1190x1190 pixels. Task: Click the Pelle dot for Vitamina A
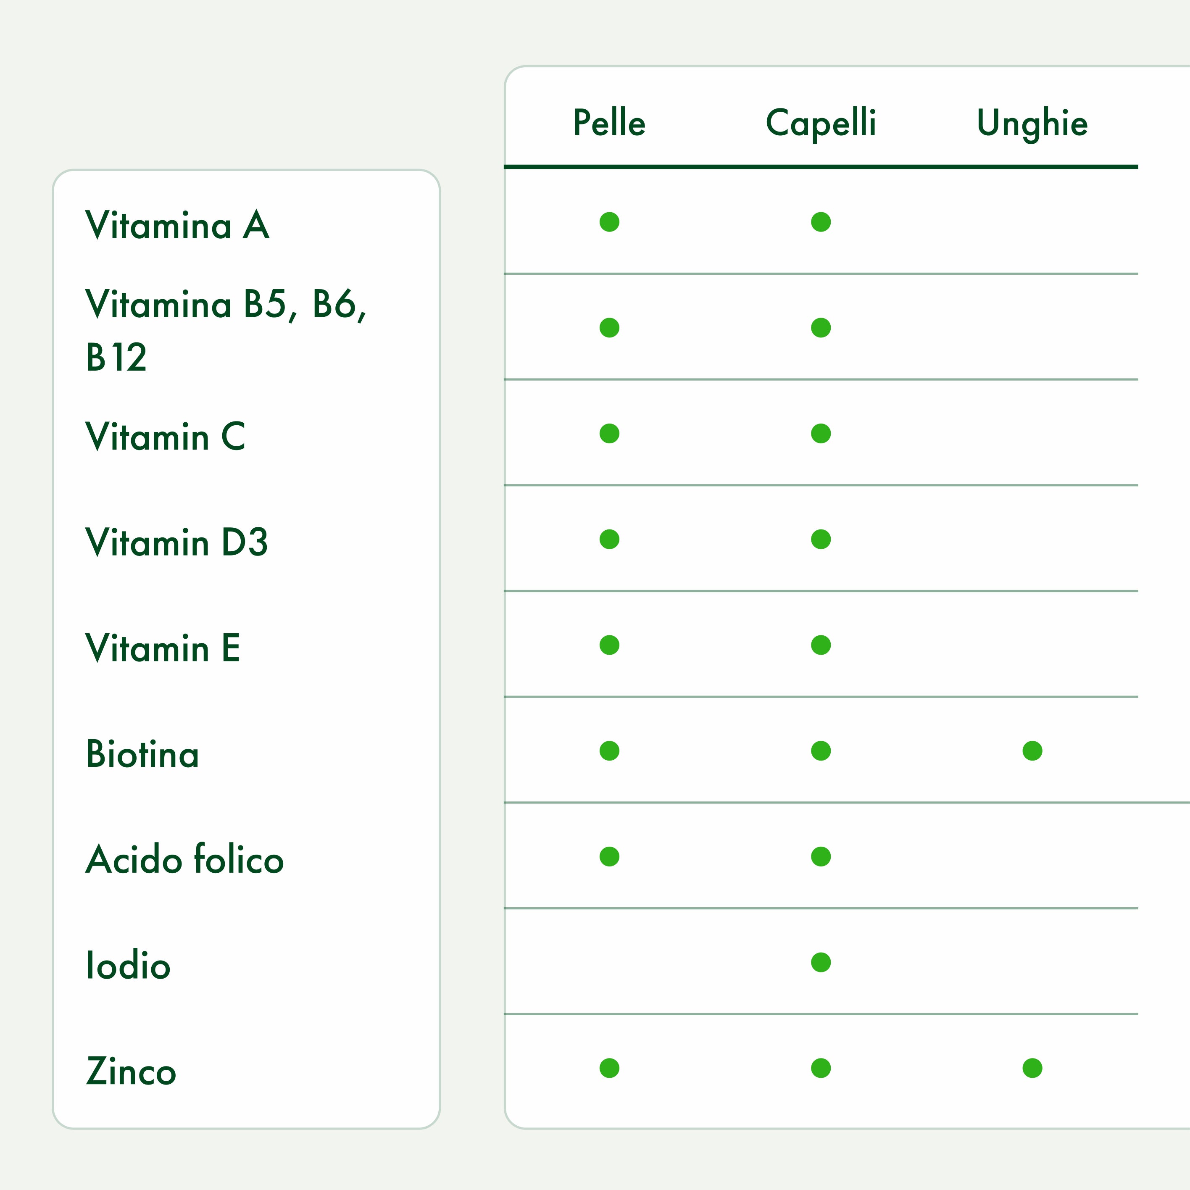tap(609, 222)
